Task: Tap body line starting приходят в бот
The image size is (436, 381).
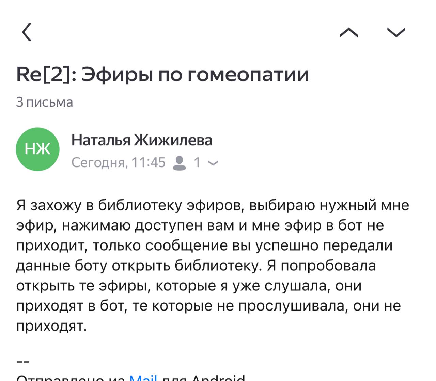Action: (x=208, y=306)
